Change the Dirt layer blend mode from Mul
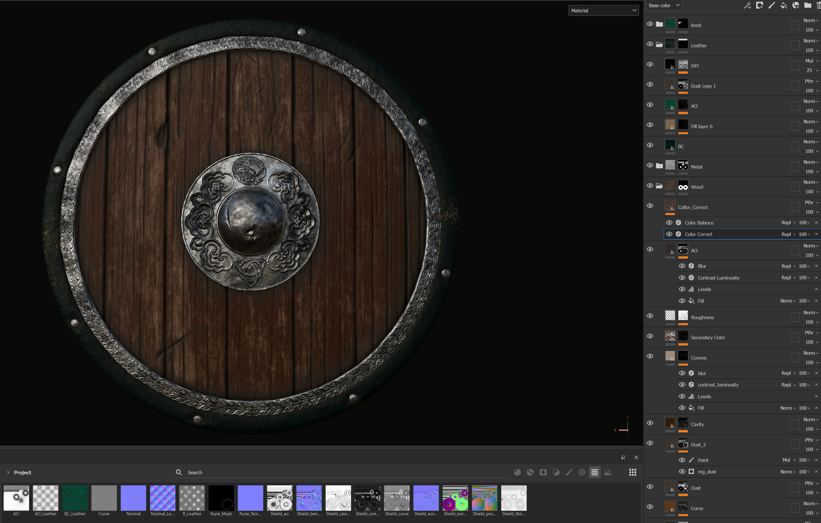This screenshot has height=523, width=821. tap(811, 61)
